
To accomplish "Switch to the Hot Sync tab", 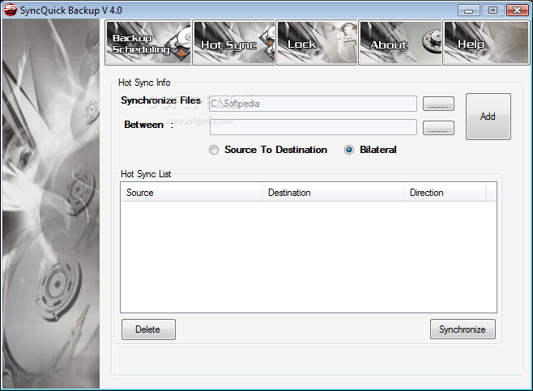I will pos(234,43).
